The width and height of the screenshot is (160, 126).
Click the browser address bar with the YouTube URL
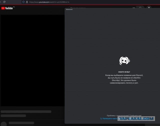tap(49, 2)
